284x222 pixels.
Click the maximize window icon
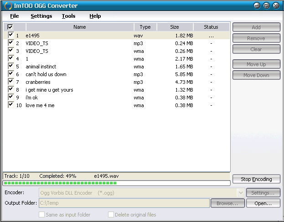[266, 6]
